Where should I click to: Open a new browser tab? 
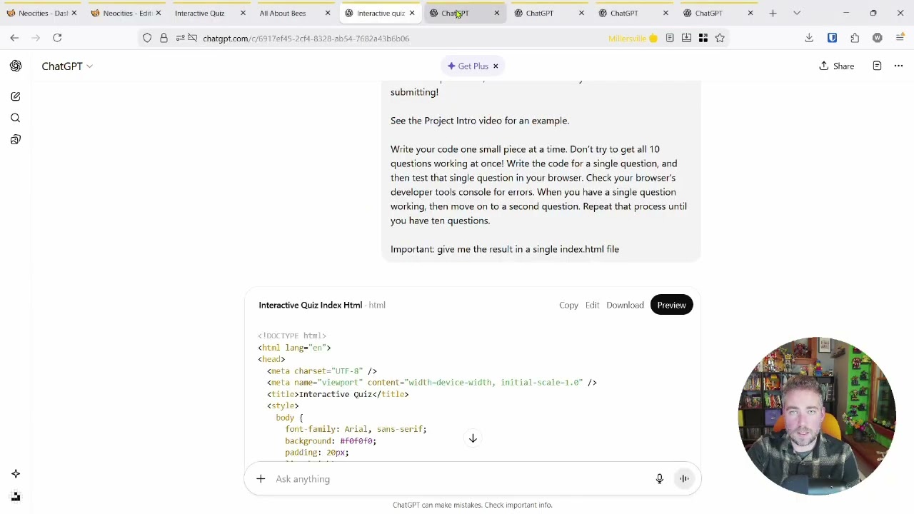(773, 13)
